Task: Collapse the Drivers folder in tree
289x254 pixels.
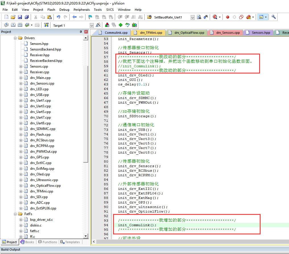Action: 15,38
